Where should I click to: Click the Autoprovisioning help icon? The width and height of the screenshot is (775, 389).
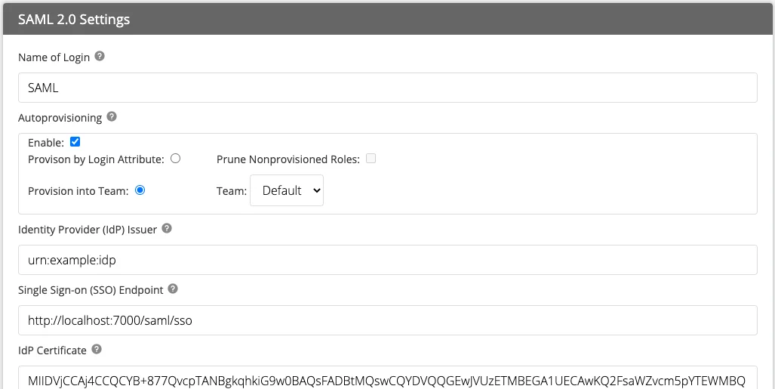[x=112, y=117]
